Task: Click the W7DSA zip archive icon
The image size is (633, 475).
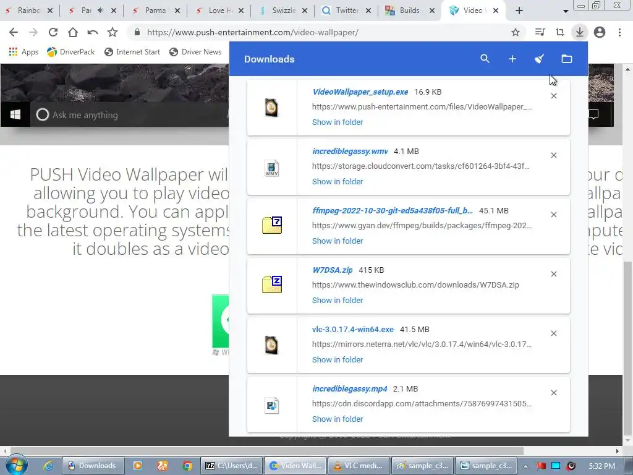Action: 272,285
